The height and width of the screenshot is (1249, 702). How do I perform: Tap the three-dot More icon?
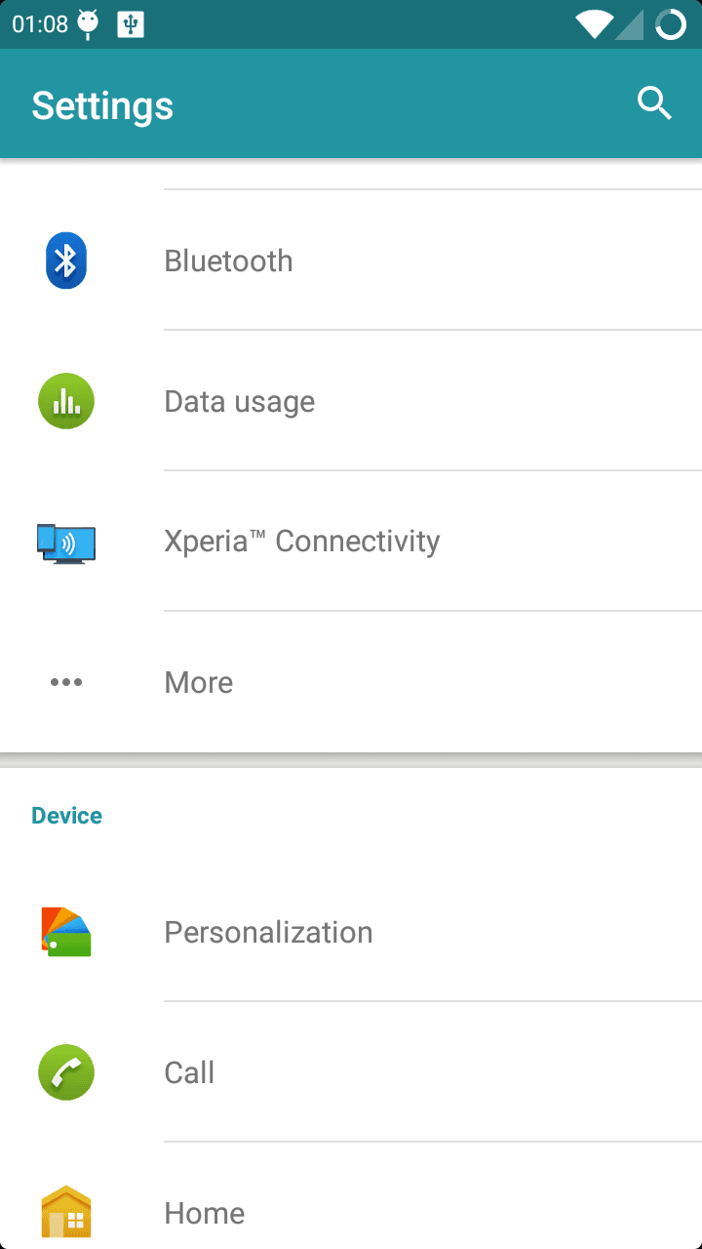click(x=66, y=682)
